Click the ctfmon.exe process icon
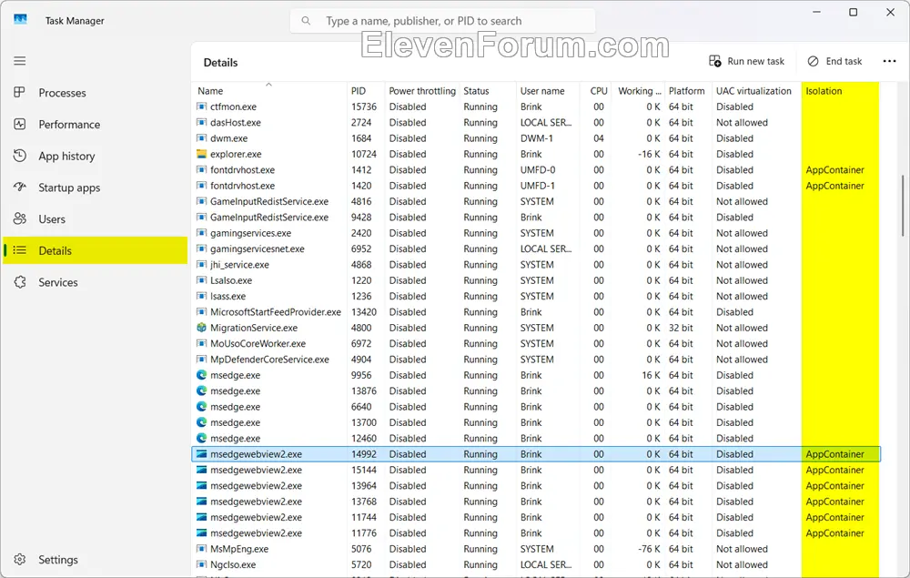910x578 pixels. click(x=201, y=106)
